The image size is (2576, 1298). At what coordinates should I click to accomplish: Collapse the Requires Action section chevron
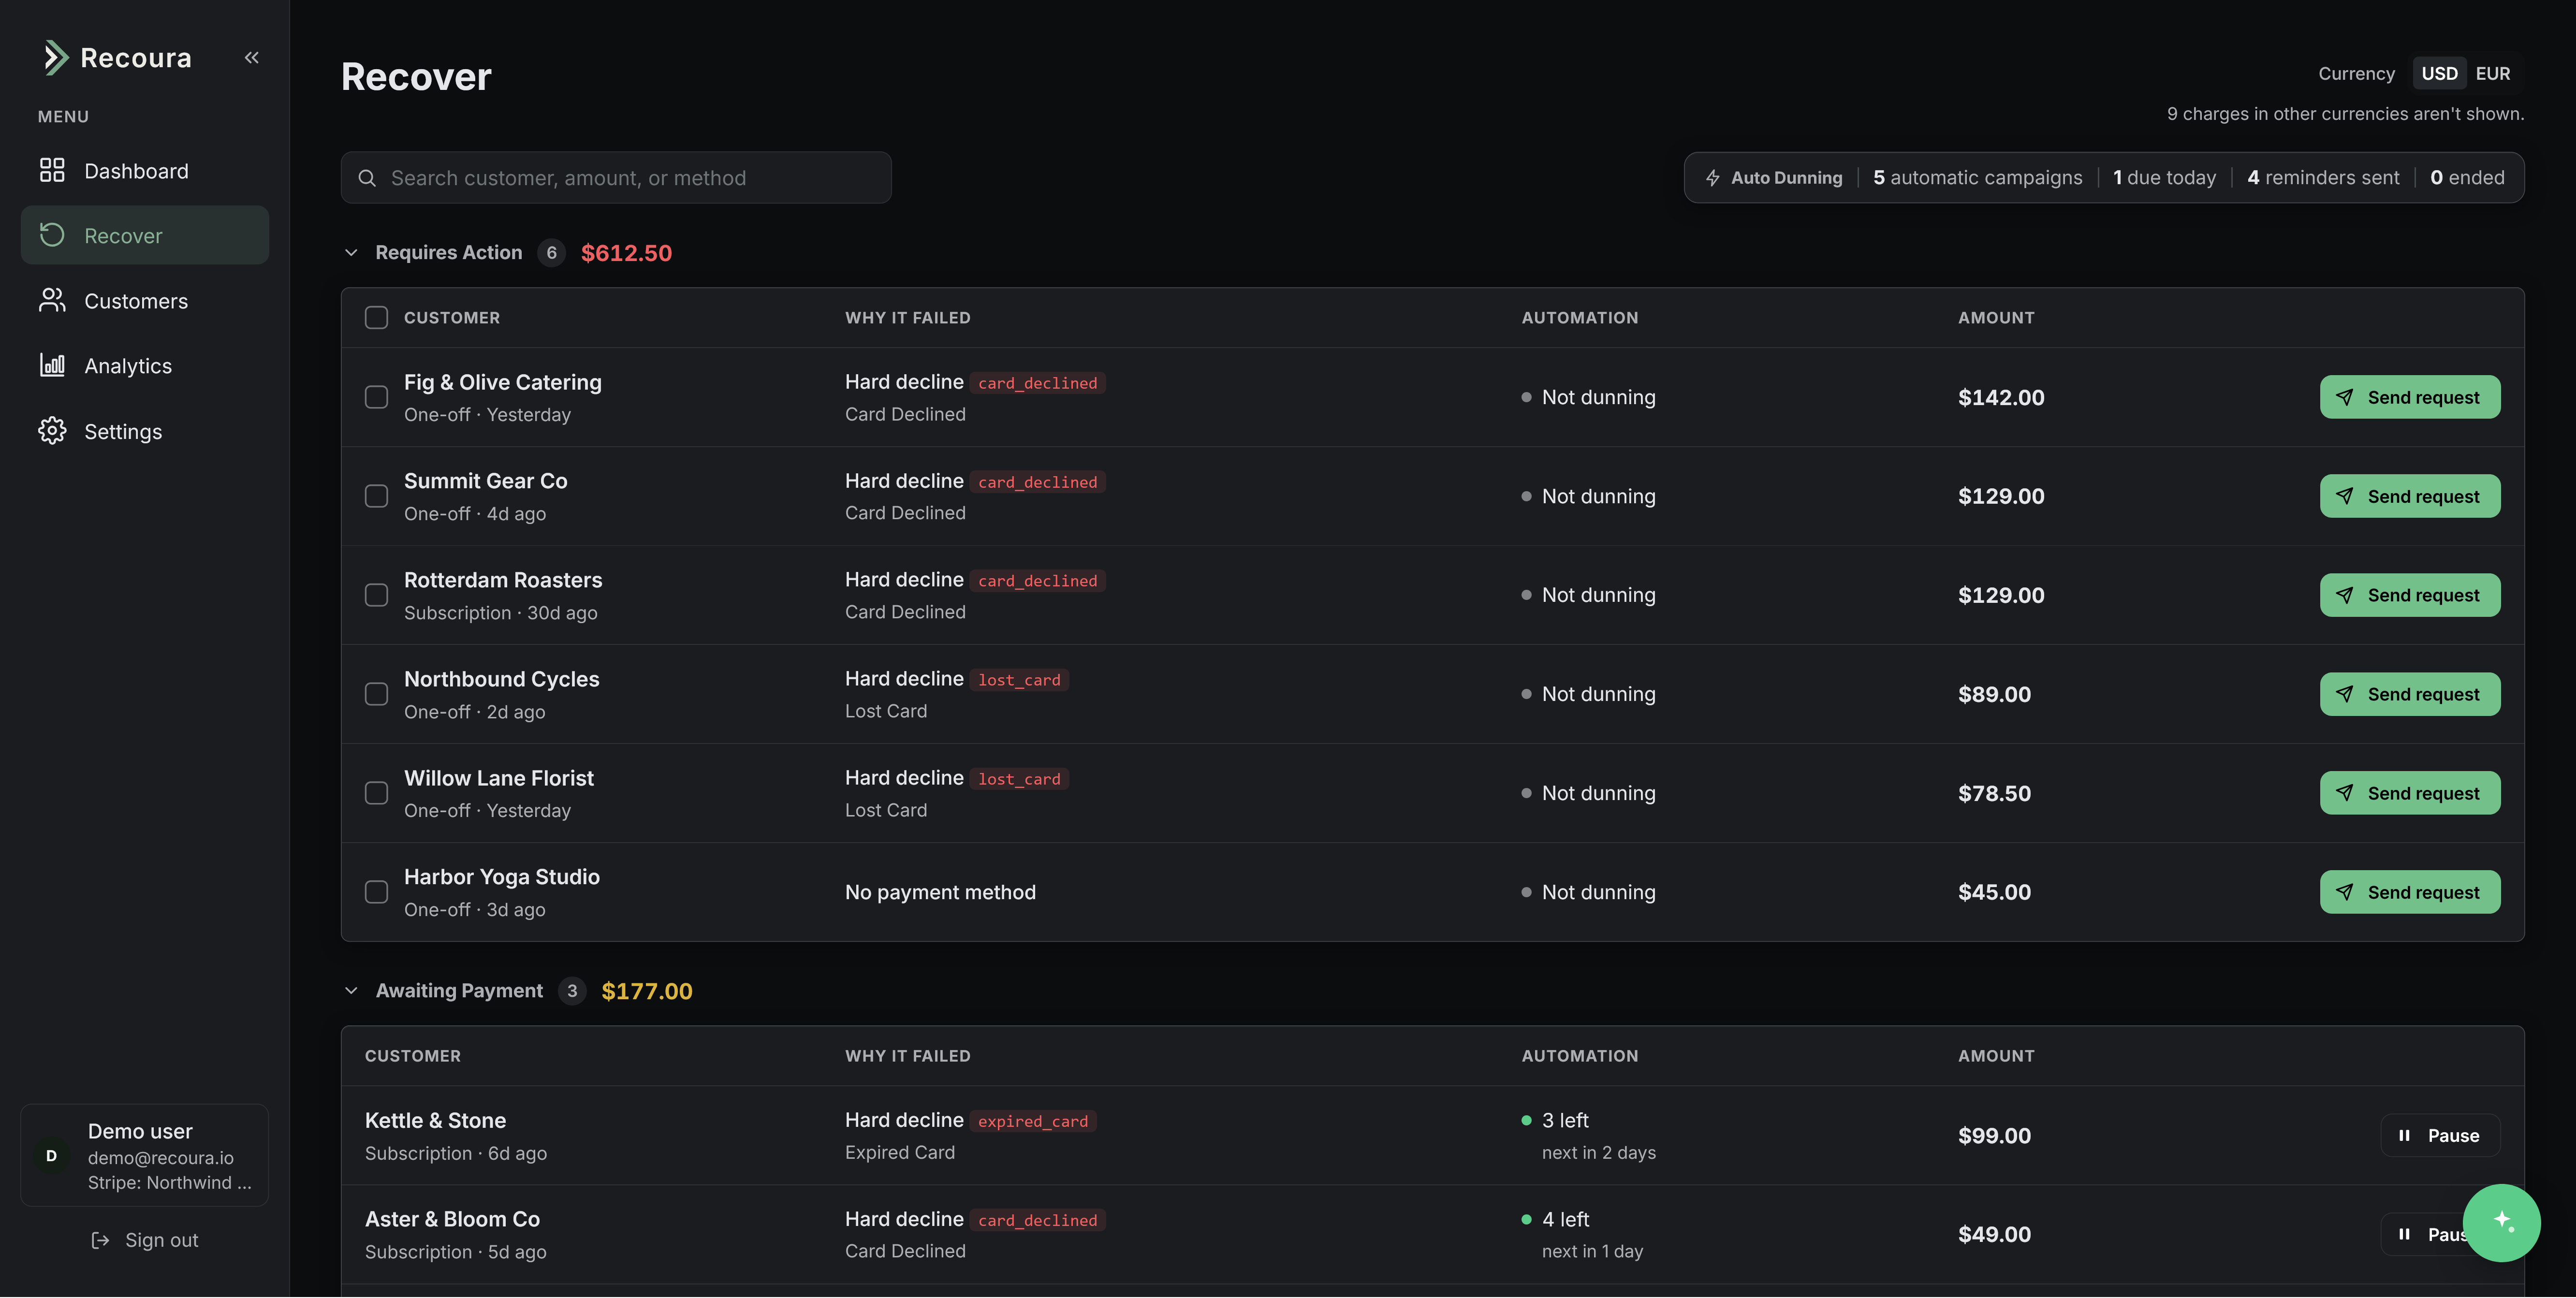coord(351,253)
